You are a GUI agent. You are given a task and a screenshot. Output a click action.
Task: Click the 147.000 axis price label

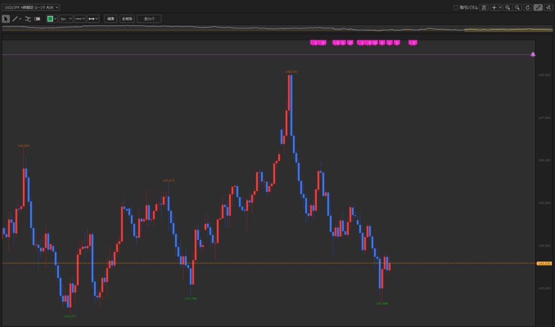[544, 118]
